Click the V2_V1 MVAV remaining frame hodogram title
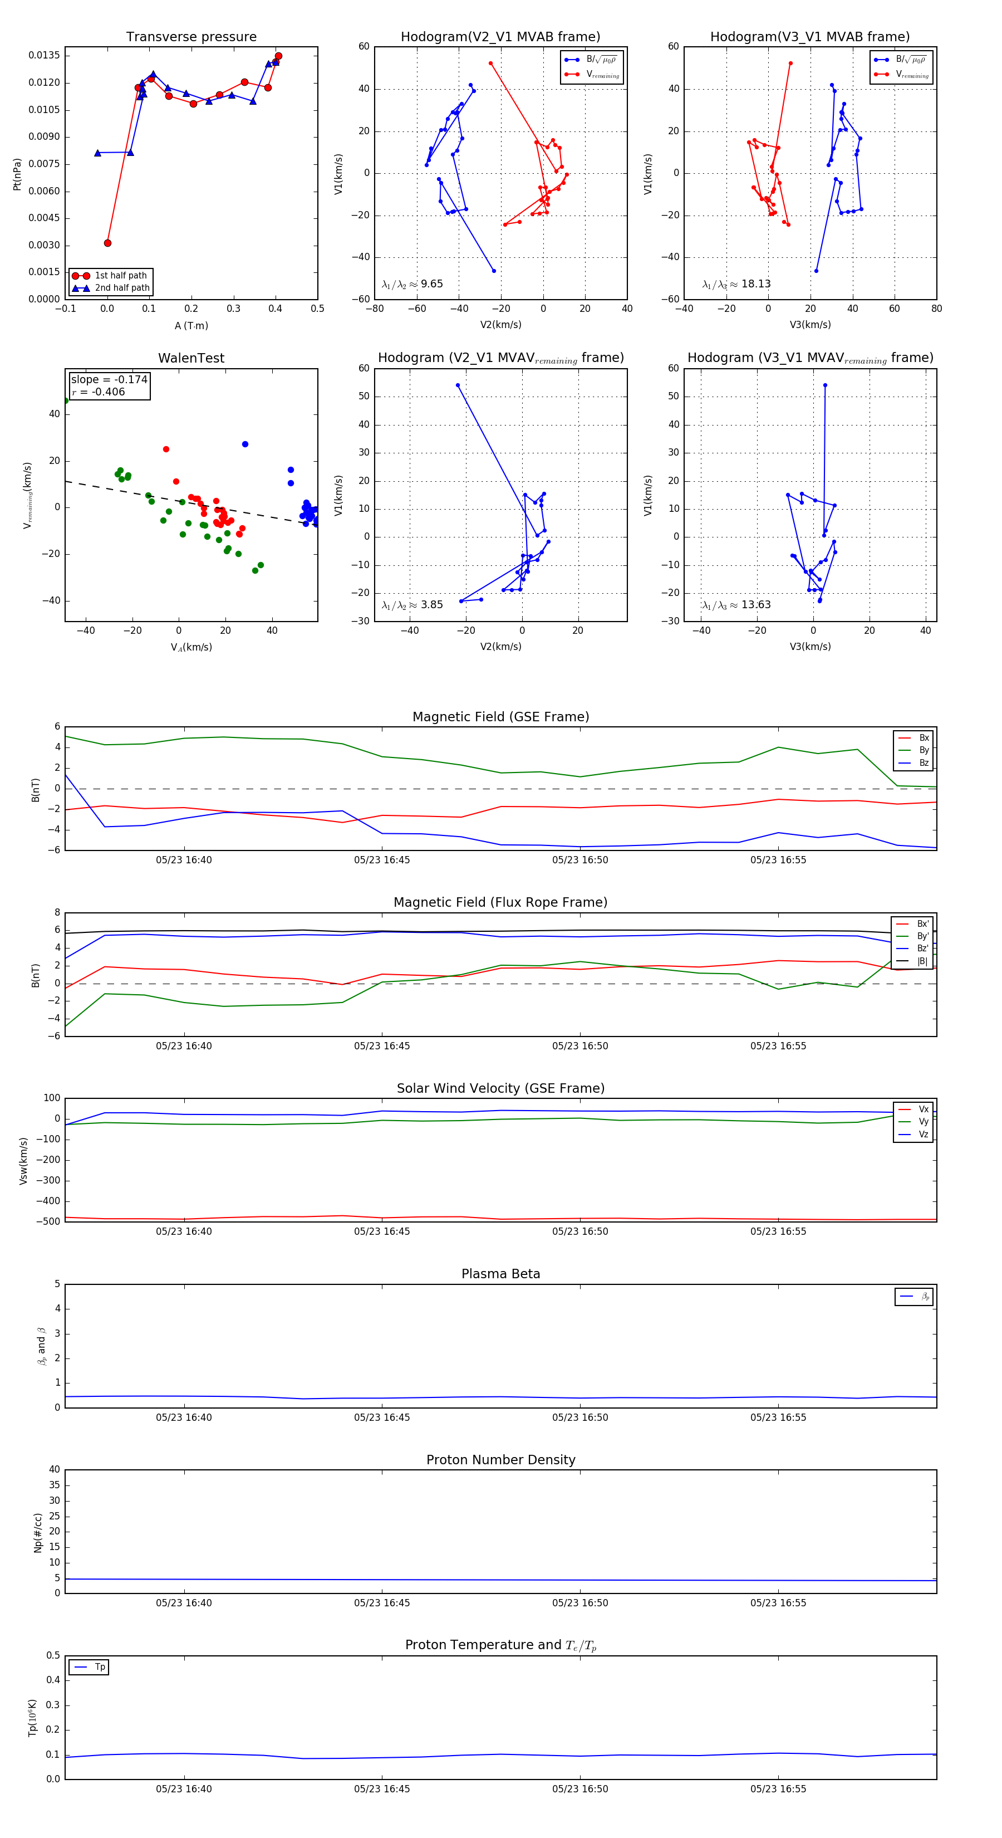Screen dimensions: 1002x1838 [x=500, y=358]
